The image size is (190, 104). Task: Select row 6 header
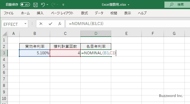(4, 73)
